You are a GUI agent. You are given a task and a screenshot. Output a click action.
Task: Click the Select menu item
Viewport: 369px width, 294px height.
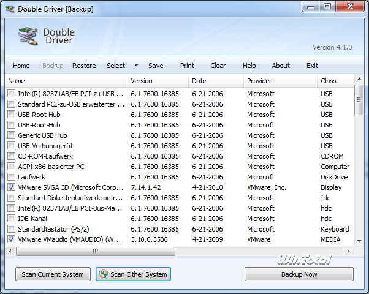click(x=116, y=66)
